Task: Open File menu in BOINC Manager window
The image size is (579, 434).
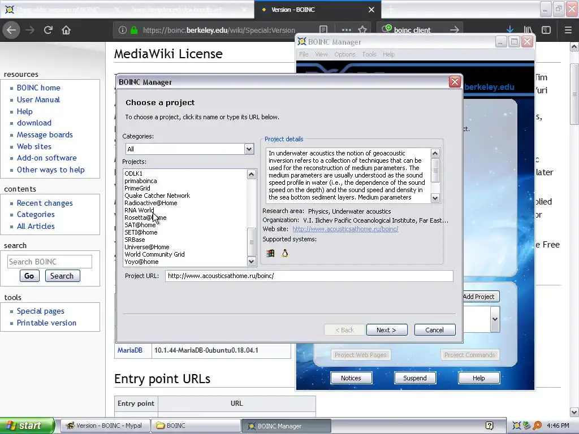Action: tap(304, 54)
